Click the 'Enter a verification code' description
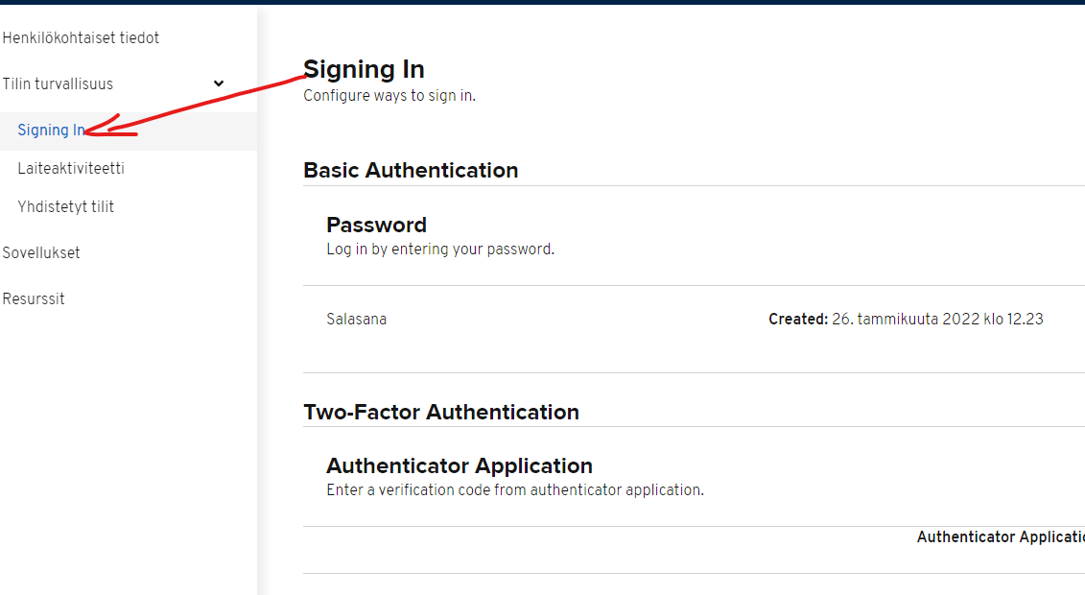 [515, 490]
